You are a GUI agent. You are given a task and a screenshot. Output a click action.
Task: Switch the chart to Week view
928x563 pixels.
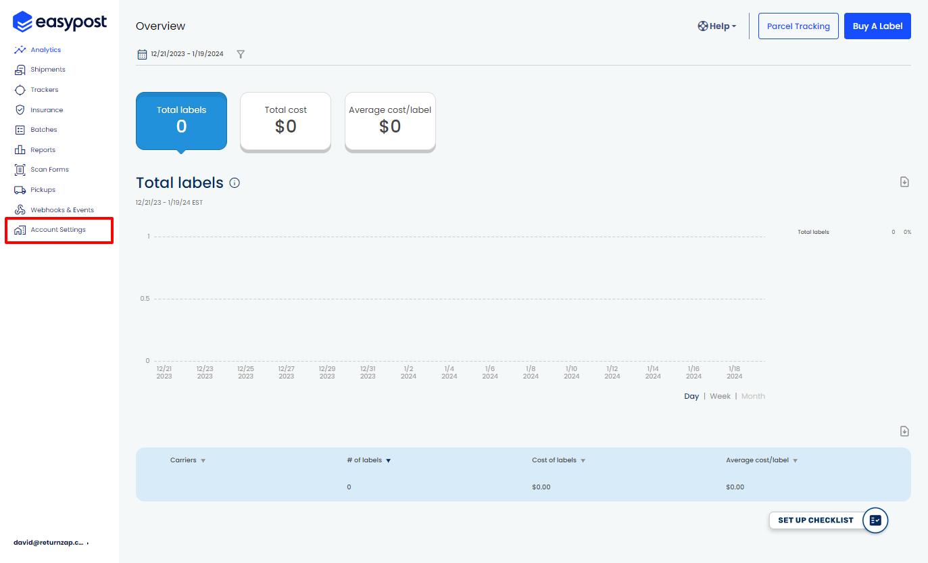tap(720, 396)
